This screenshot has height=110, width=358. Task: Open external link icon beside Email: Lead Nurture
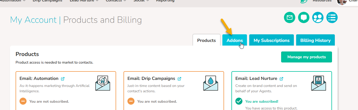point(281,79)
